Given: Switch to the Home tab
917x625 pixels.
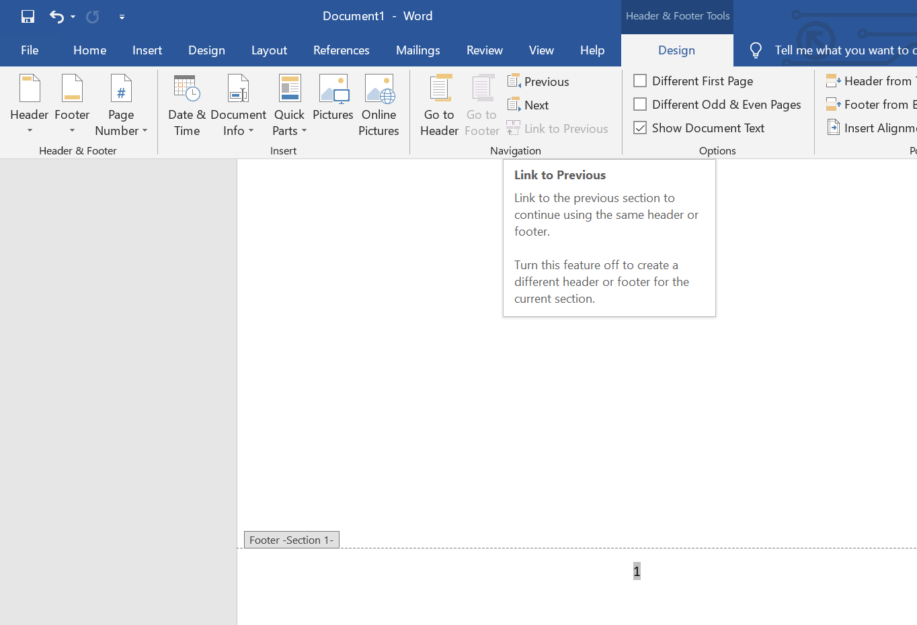Looking at the screenshot, I should click(x=90, y=50).
